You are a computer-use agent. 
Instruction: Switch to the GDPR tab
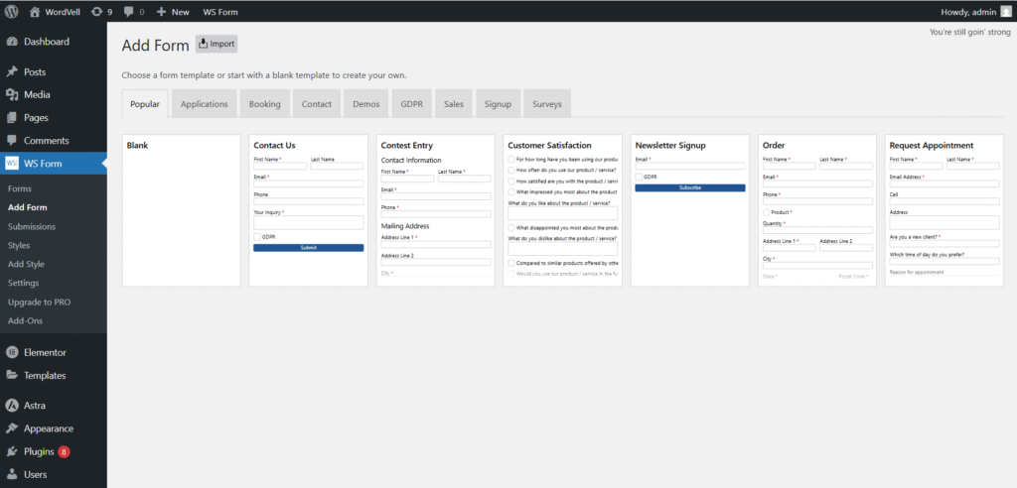(x=412, y=104)
